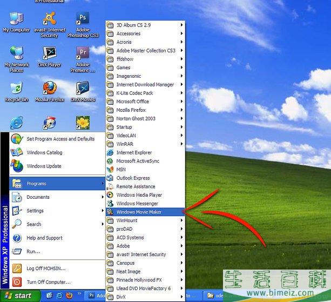The height and width of the screenshot is (302, 331).
Task: Choose Internet Explorer from Programs list
Action: pos(145,152)
